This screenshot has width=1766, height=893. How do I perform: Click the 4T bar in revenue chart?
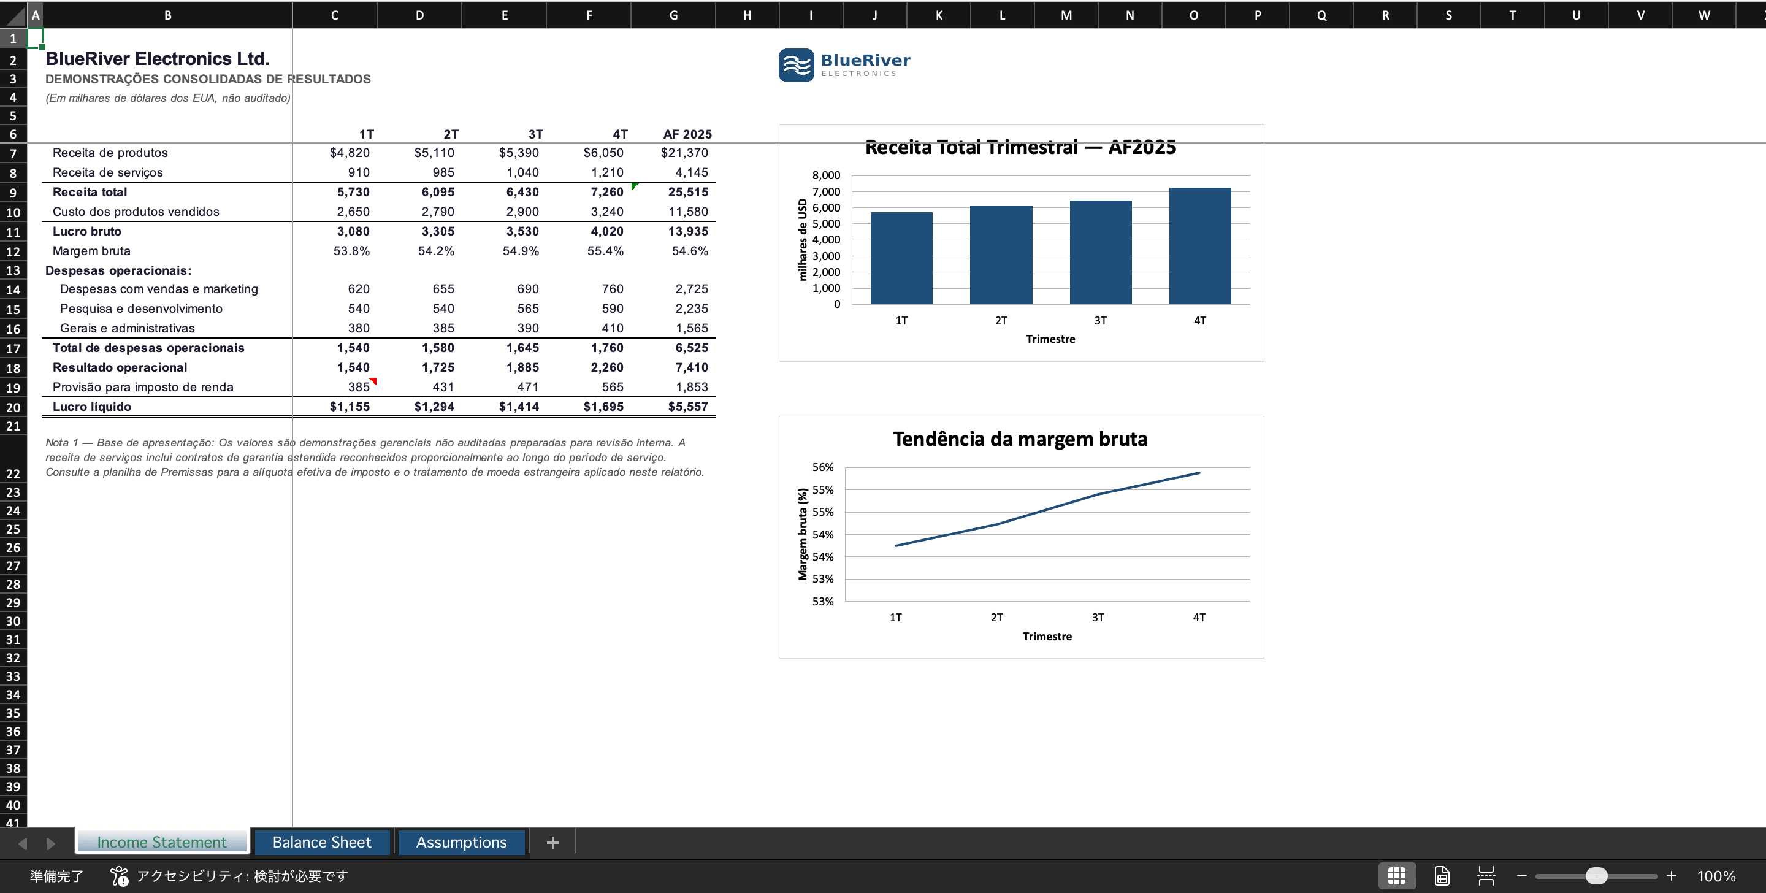[1200, 245]
